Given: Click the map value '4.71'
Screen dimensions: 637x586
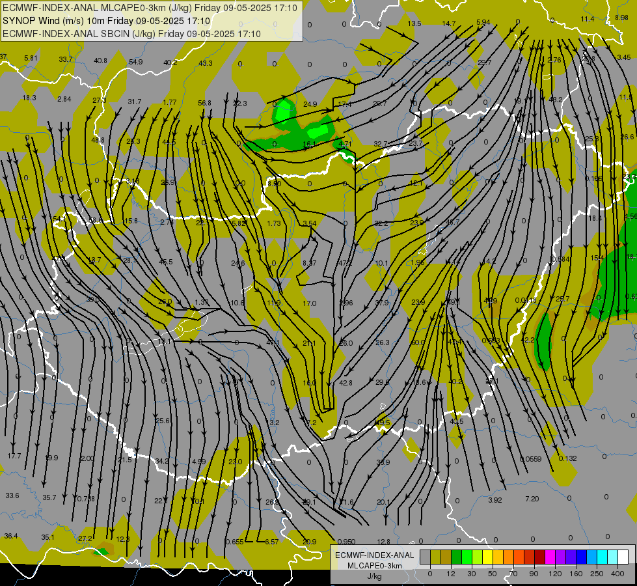Looking at the screenshot, I should (344, 144).
